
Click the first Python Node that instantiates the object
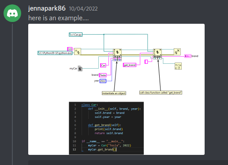pyautogui.click(x=117, y=52)
